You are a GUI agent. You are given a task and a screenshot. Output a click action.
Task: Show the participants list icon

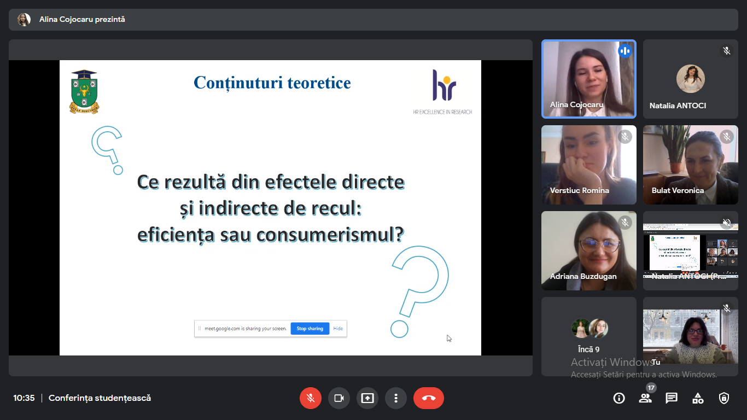(645, 398)
